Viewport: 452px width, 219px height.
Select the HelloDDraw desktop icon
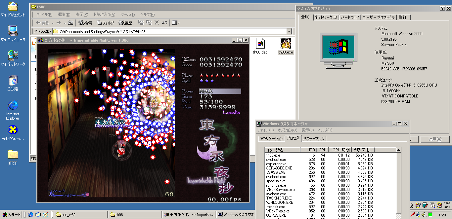pyautogui.click(x=13, y=133)
